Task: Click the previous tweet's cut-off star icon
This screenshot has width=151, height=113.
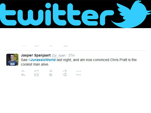Action: [51, 46]
